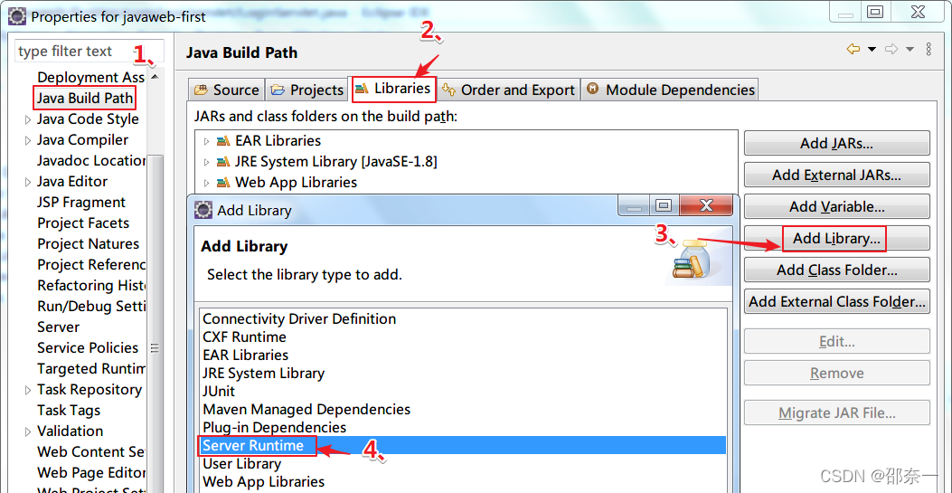
Task: Expand the Java Code Style node
Action: (28, 119)
